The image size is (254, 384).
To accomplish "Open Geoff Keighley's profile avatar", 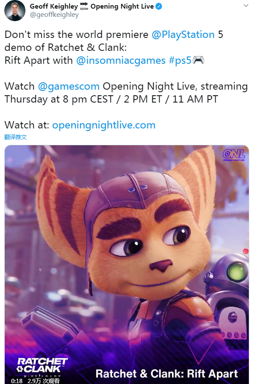I will point(15,11).
